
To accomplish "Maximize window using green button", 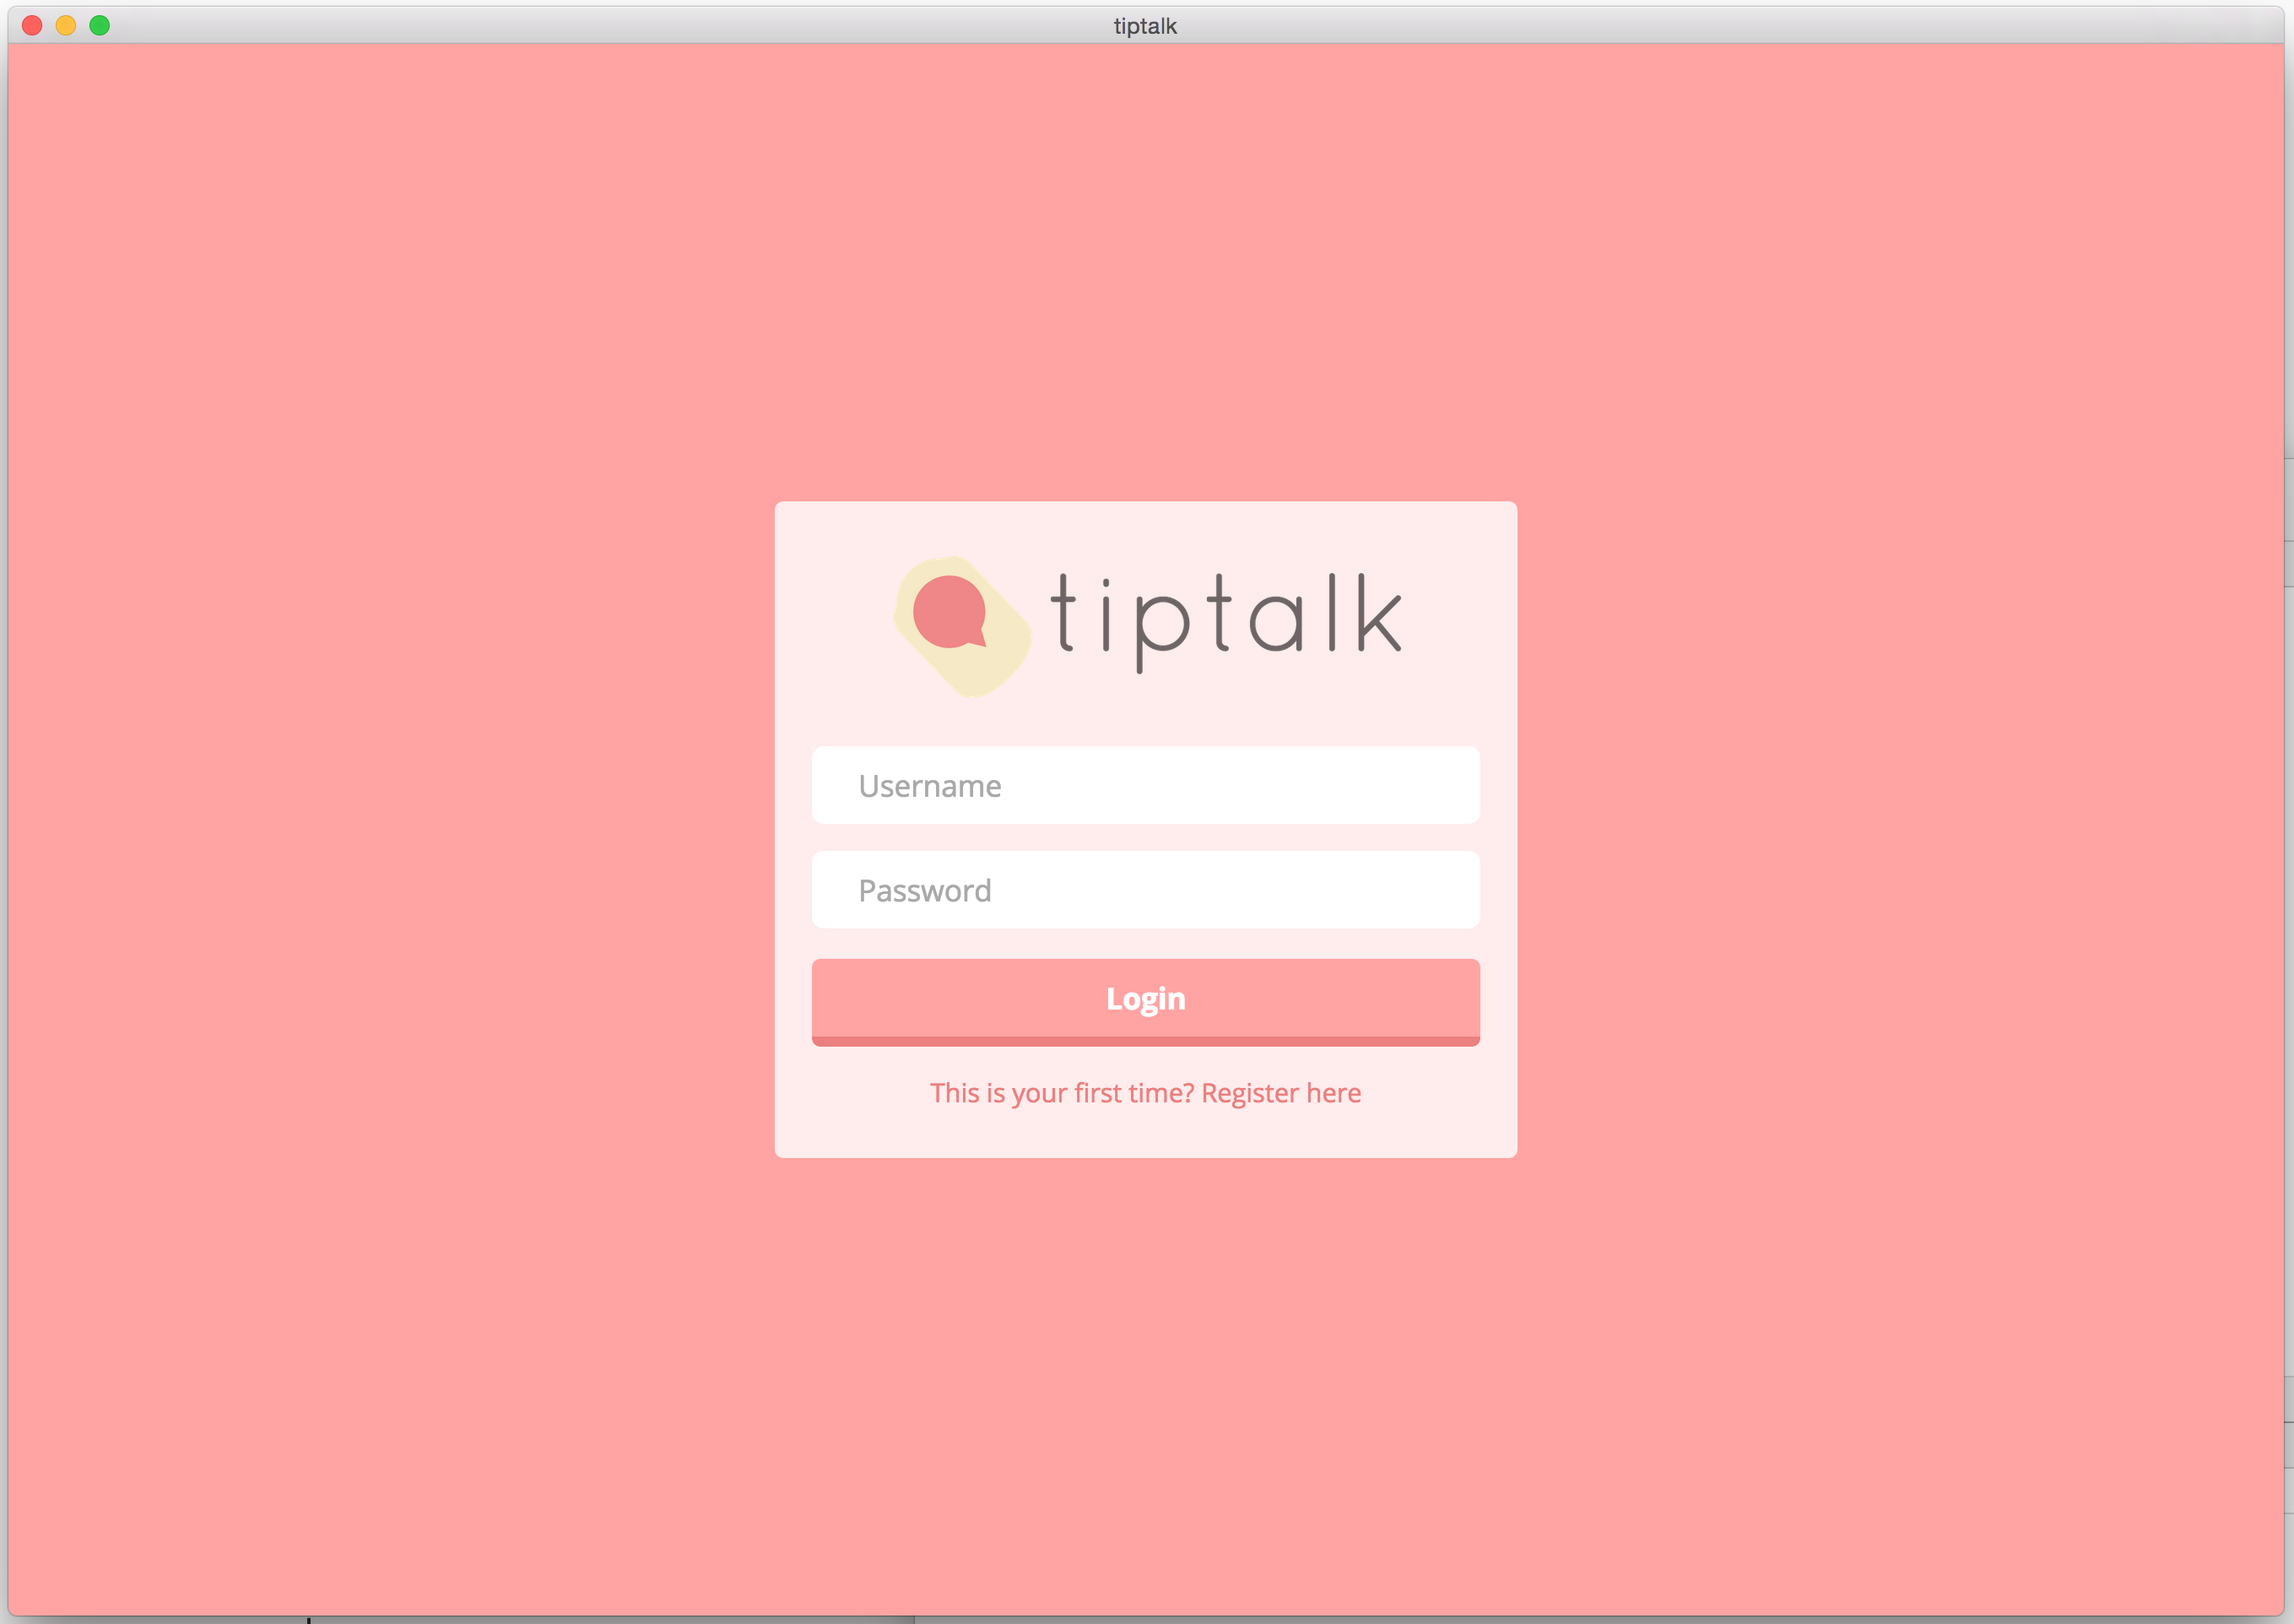I will click(99, 26).
